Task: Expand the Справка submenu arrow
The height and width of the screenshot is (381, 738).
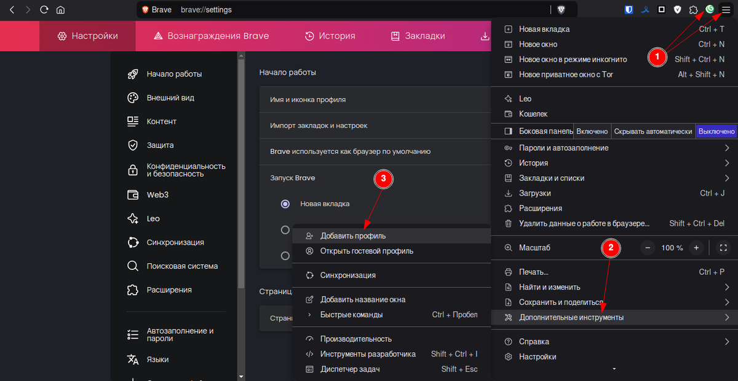Action: click(727, 342)
